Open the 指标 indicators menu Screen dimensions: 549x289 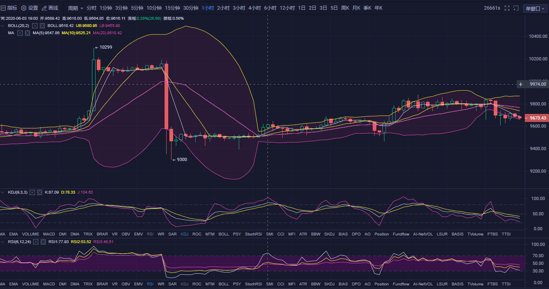pyautogui.click(x=9, y=8)
